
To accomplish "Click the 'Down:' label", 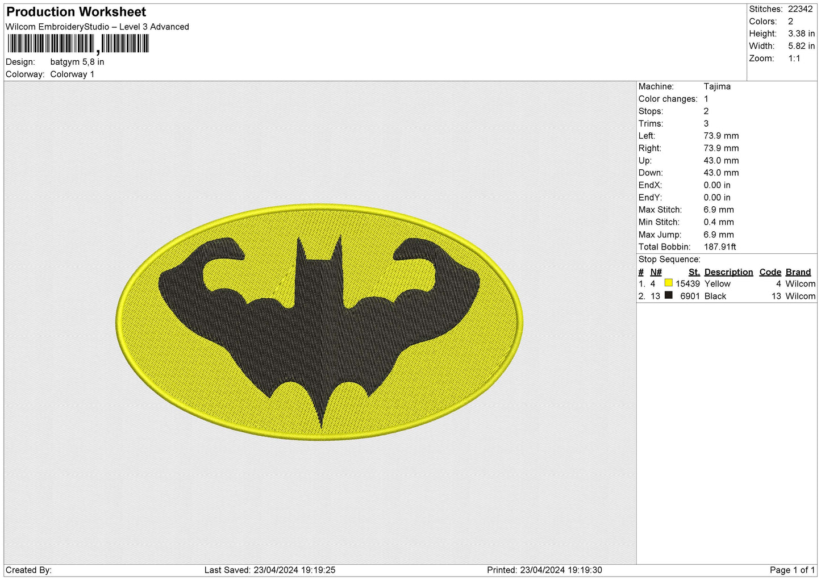I will [651, 173].
